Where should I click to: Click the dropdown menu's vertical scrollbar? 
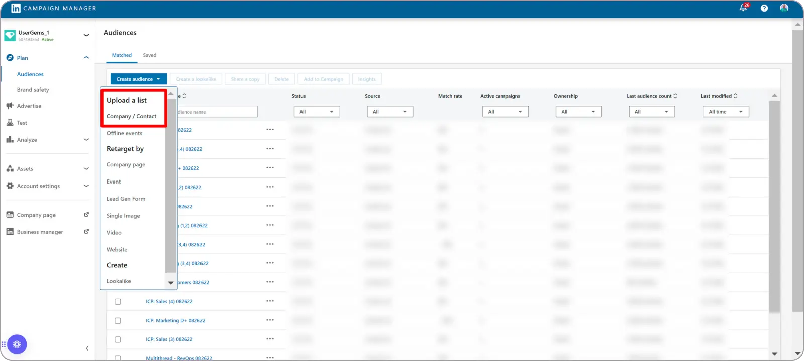[171, 186]
